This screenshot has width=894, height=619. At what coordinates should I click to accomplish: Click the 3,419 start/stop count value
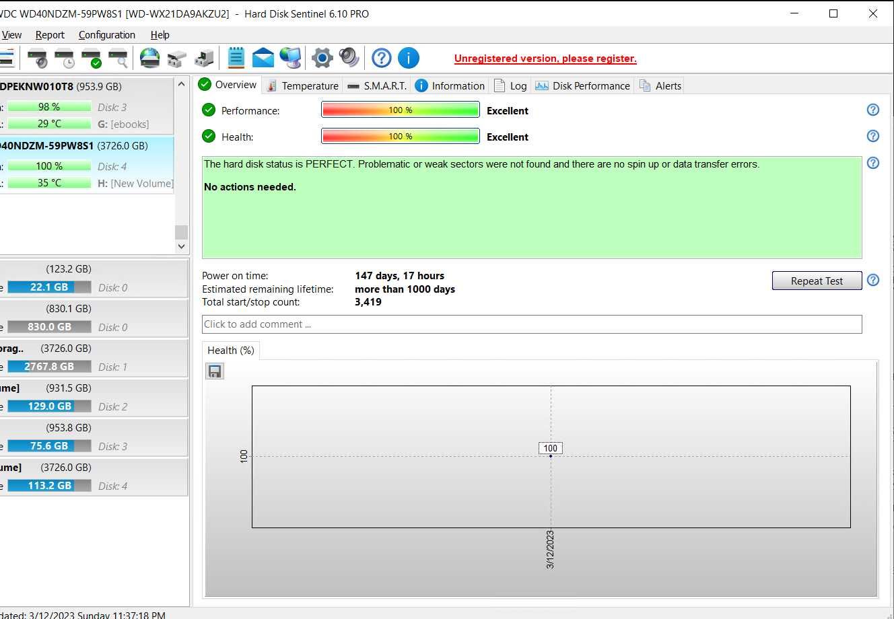(368, 302)
